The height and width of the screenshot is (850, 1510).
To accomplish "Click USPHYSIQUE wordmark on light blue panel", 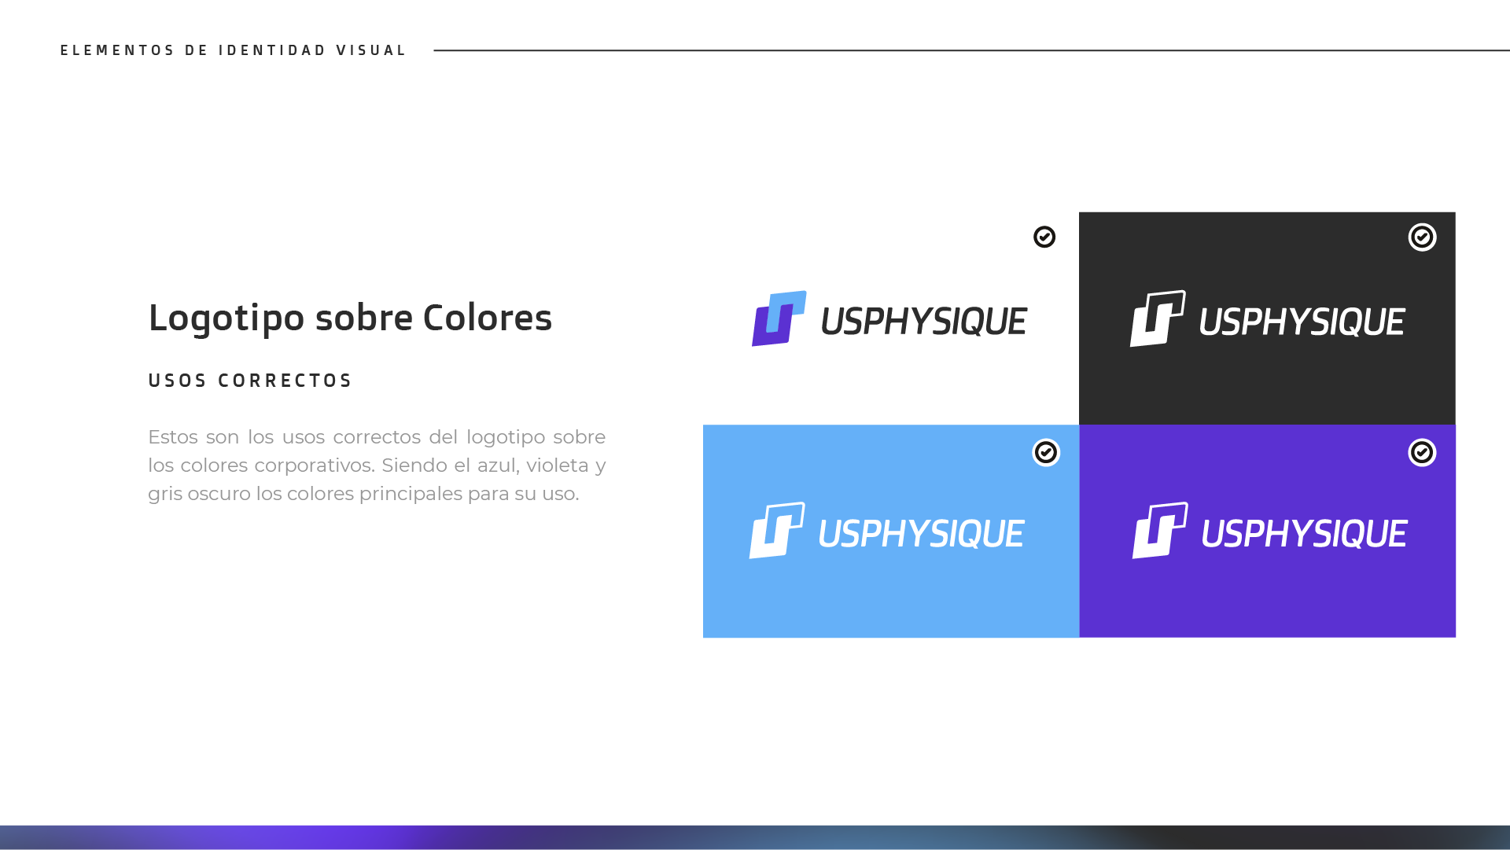I will [921, 534].
